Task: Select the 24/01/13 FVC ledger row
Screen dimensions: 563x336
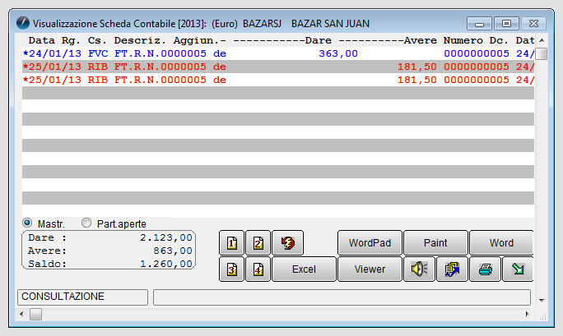Action: pyautogui.click(x=278, y=53)
